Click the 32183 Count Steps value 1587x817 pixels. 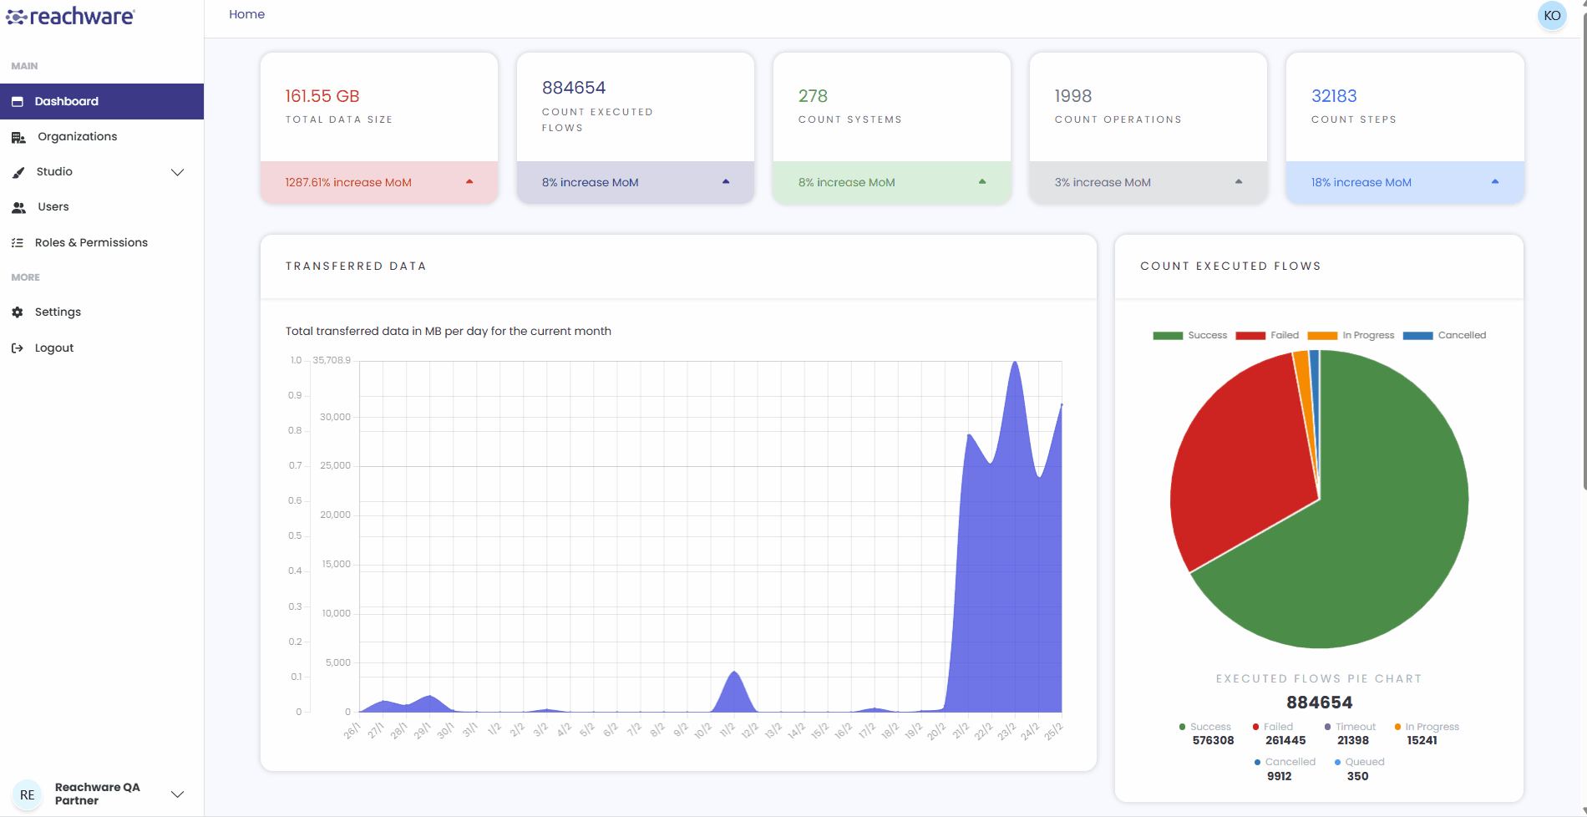[x=1334, y=96]
